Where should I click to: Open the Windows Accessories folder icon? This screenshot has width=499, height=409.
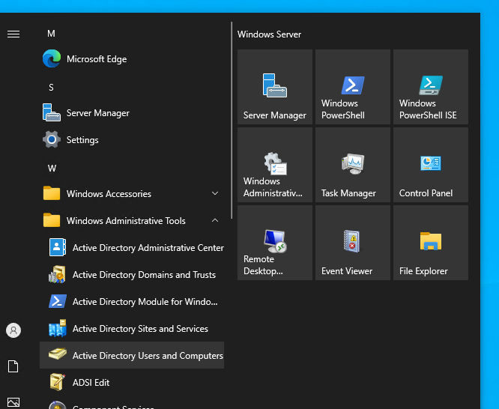coord(52,193)
